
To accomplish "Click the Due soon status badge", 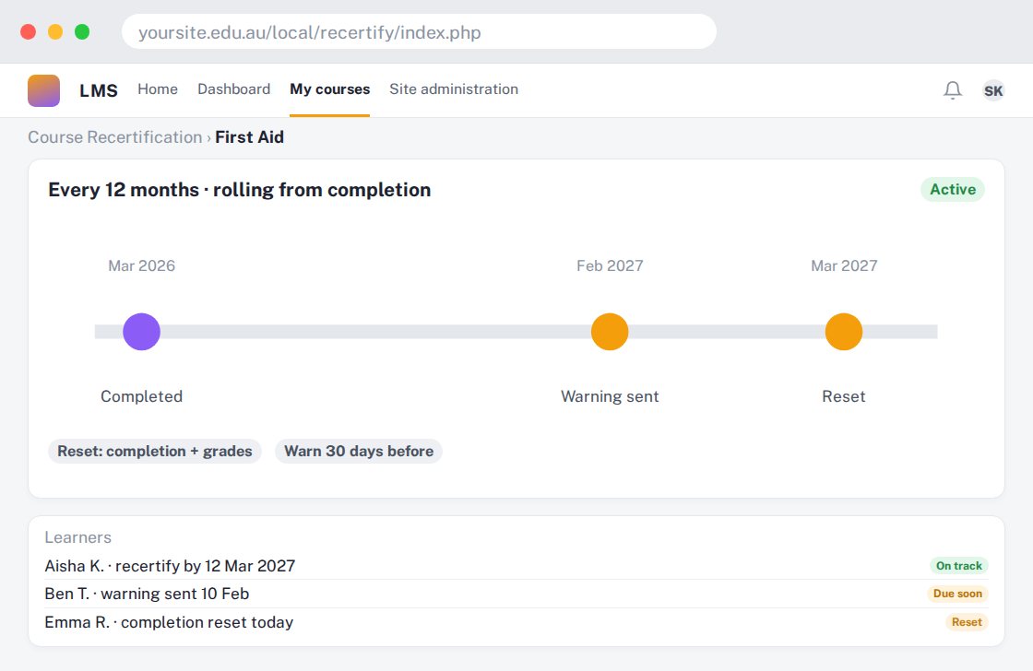I will [957, 594].
